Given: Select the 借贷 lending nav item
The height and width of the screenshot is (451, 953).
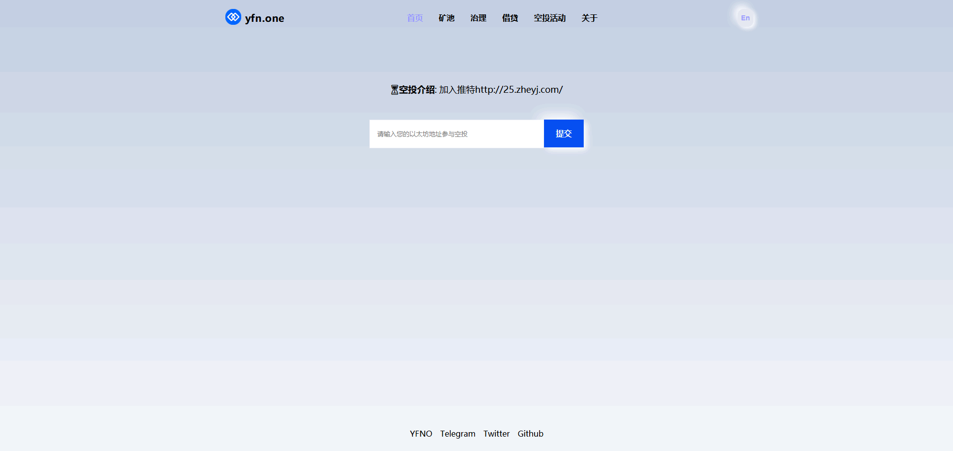Looking at the screenshot, I should [510, 18].
